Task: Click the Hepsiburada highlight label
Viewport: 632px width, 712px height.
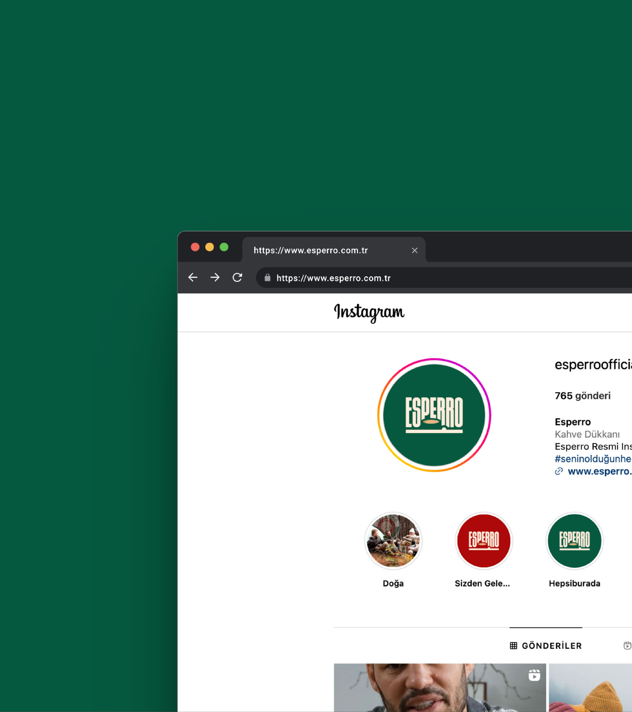Action: pos(575,583)
